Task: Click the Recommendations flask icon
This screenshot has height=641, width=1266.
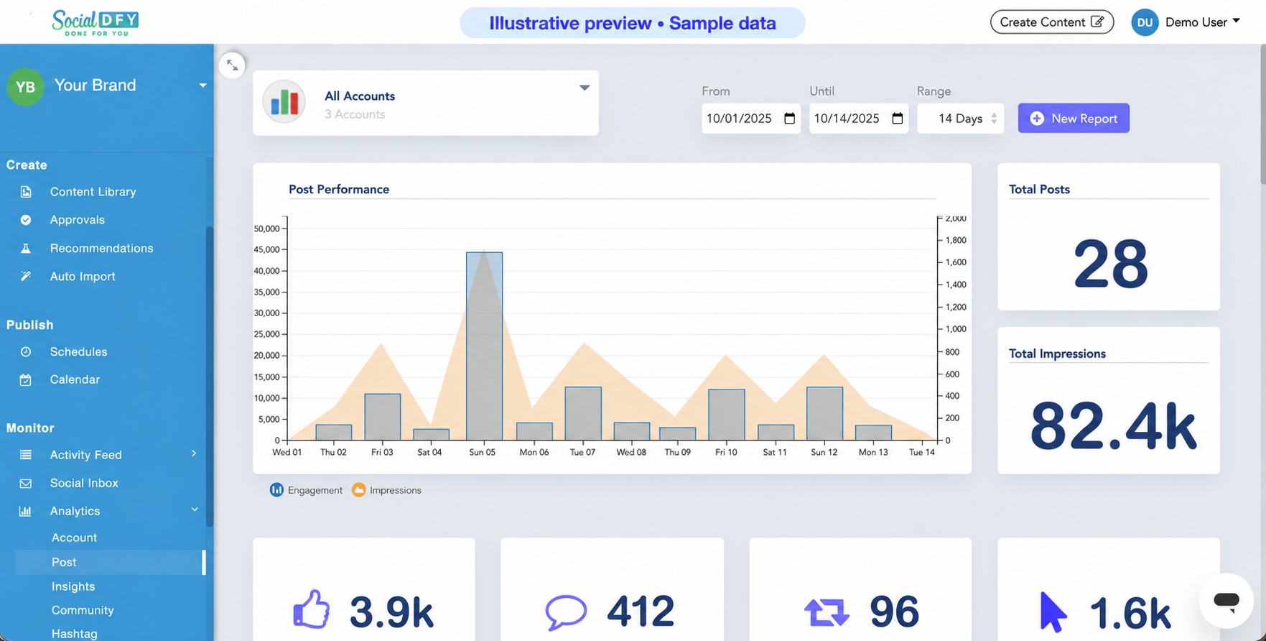Action: [26, 249]
